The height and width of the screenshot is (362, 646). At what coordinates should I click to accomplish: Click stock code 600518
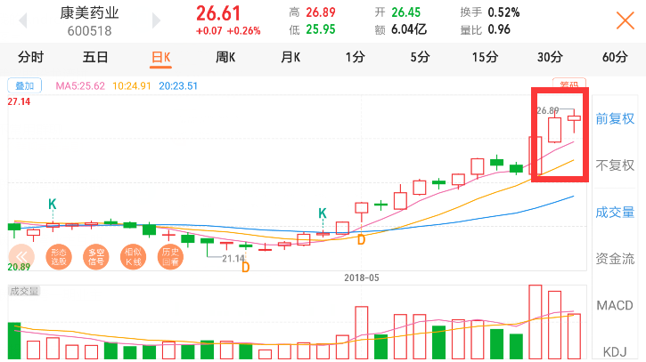click(x=89, y=31)
